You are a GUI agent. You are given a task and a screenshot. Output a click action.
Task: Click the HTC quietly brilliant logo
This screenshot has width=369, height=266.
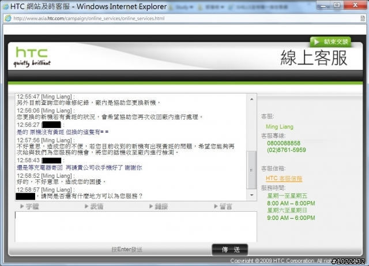click(x=32, y=57)
